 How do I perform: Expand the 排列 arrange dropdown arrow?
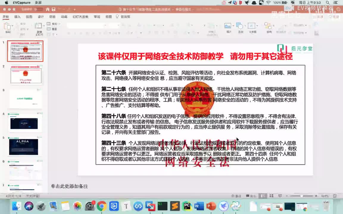tap(274, 26)
